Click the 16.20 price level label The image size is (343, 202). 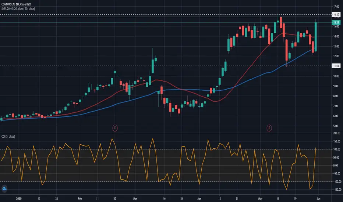tap(336, 15)
